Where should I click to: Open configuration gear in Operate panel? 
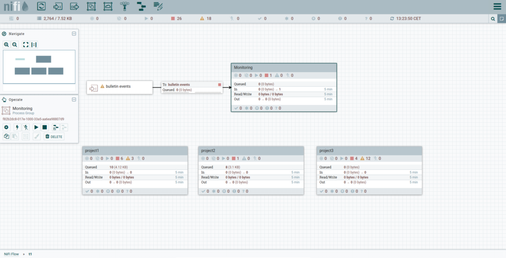pos(6,127)
